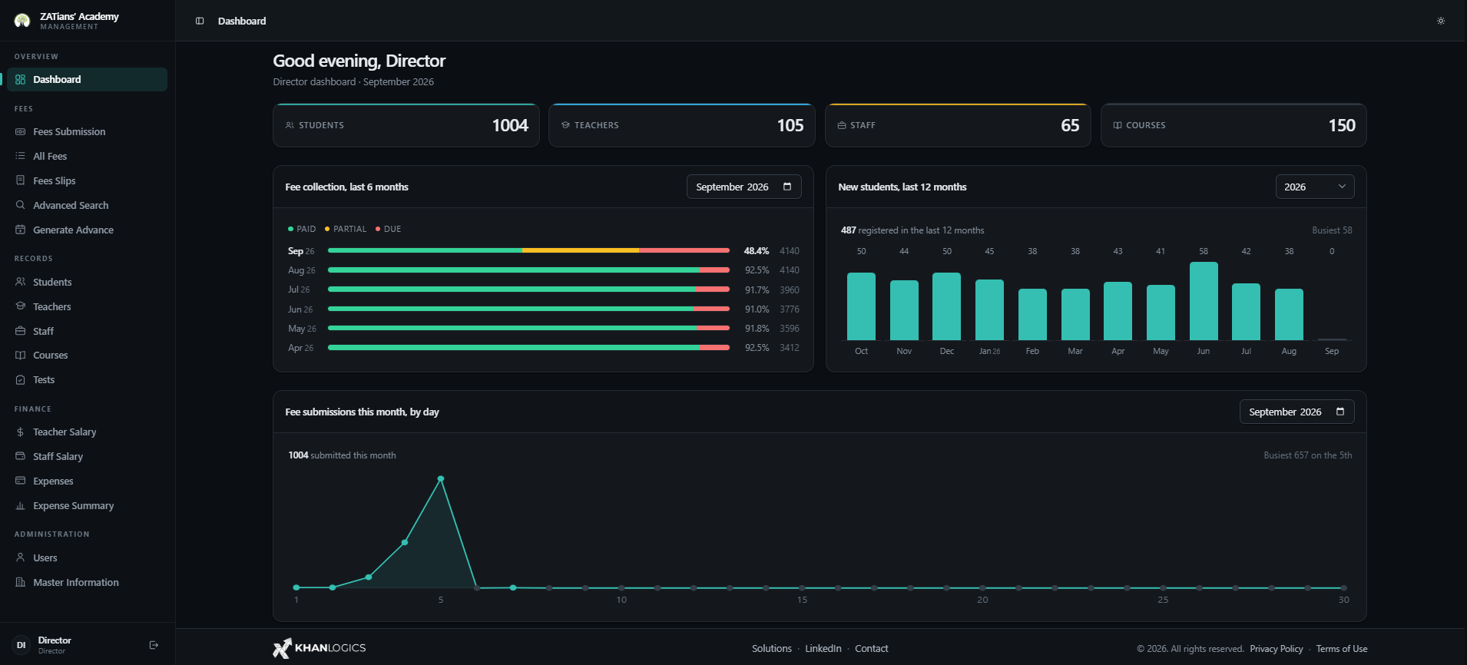The width and height of the screenshot is (1467, 665).
Task: Click the Advanced Search magnifier icon
Action: pos(21,205)
